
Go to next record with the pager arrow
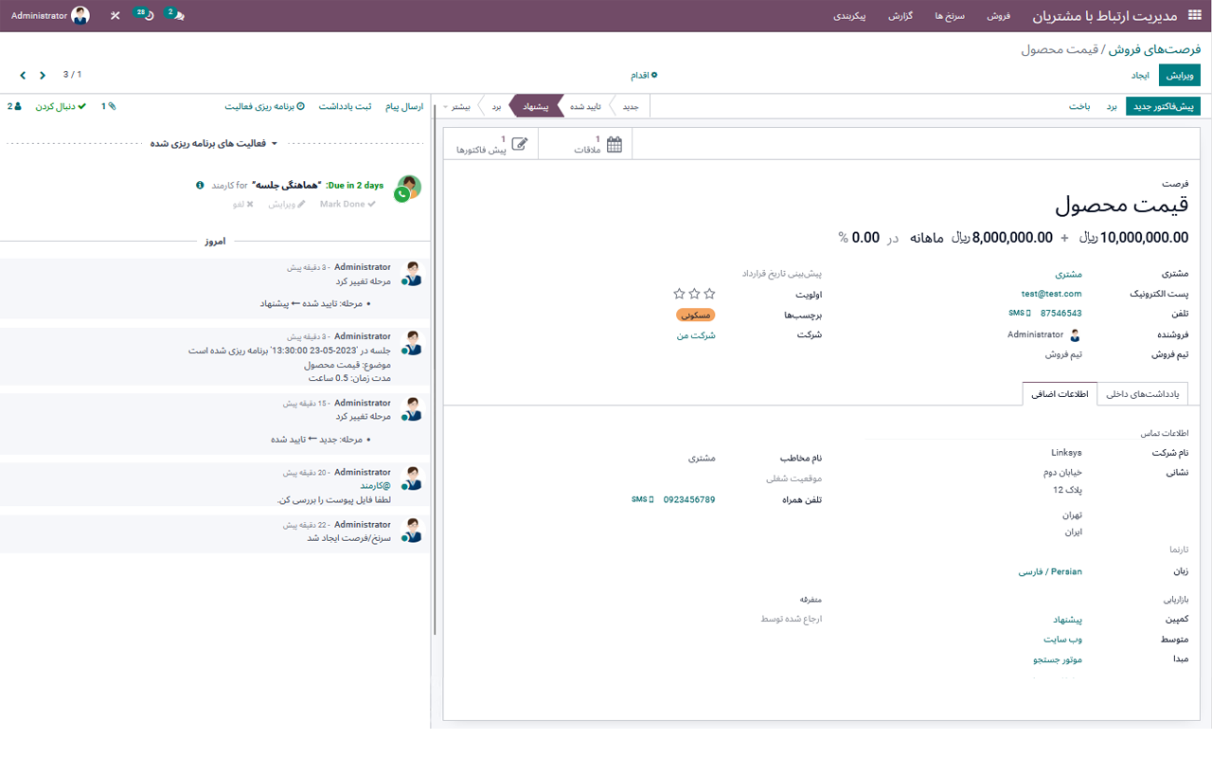[x=21, y=74]
